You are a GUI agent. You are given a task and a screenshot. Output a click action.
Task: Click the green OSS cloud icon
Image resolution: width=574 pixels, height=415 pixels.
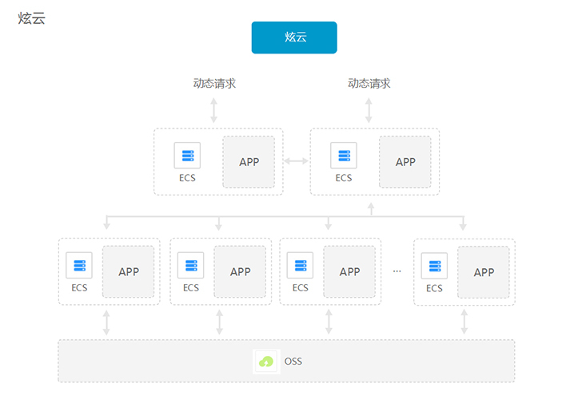[266, 362]
